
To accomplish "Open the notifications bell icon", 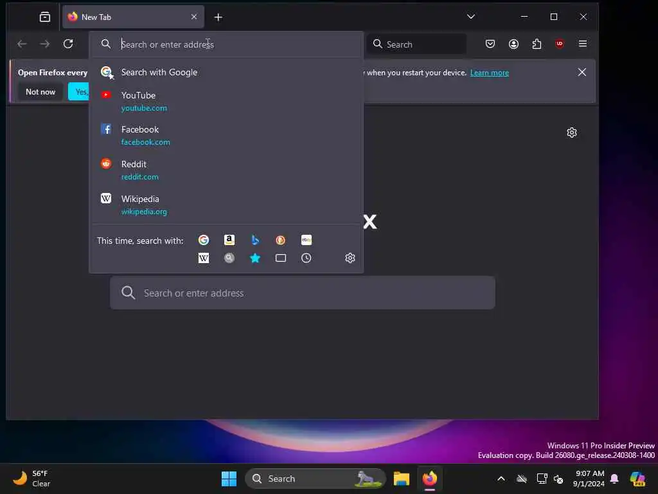I will pos(614,479).
